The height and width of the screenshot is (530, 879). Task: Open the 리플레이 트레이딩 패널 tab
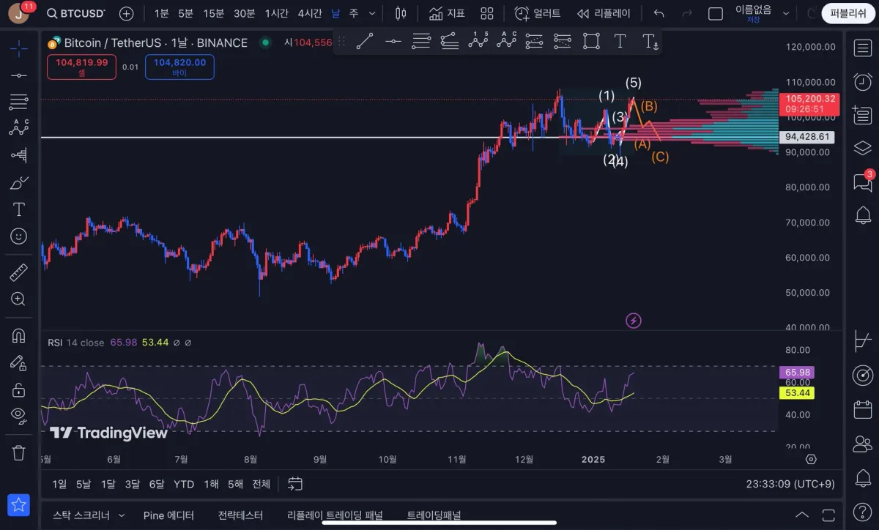click(335, 515)
